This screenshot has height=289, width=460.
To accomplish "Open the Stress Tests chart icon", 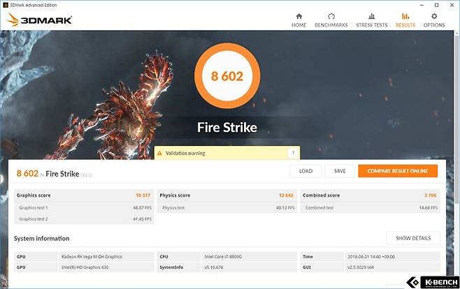I will tap(371, 16).
